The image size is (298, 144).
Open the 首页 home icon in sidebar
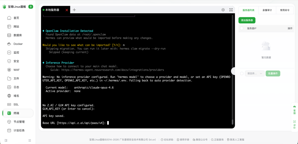9,18
